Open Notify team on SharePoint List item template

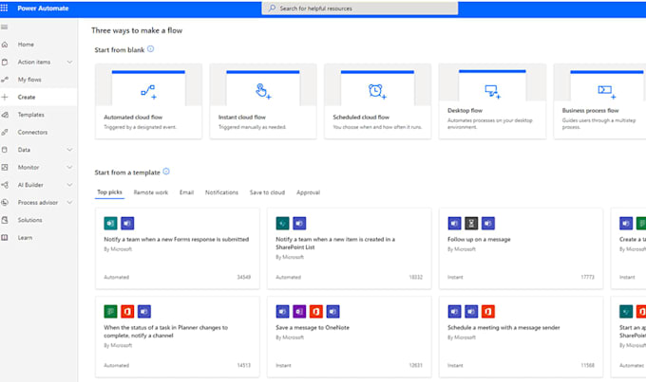[x=349, y=248]
